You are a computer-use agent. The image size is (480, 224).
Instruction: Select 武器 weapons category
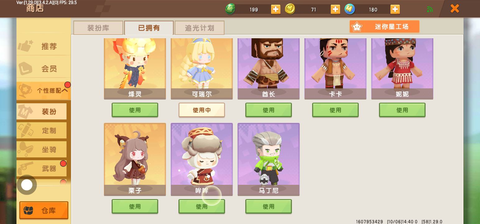[42, 169]
